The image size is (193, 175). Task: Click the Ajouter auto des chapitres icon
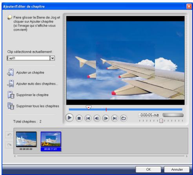(x=11, y=84)
